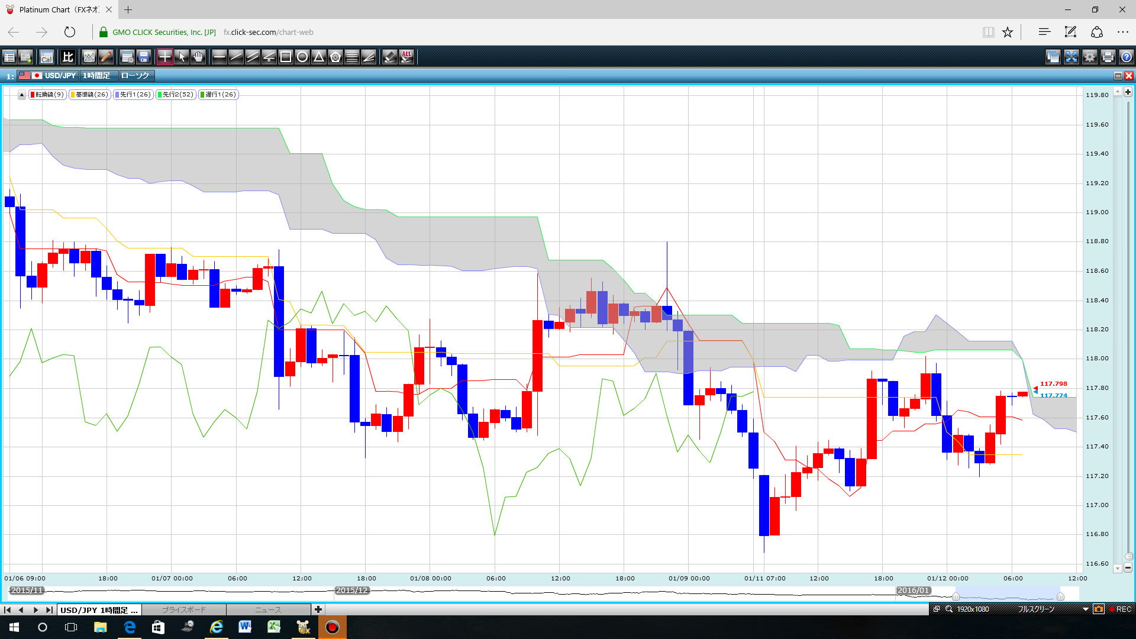Screen dimensions: 1136x639
Task: Open the chart settings gear icon
Action: 1090,57
